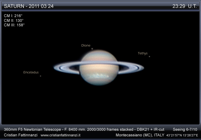Click the author name Cristian Fattinnanzi

[21, 135]
